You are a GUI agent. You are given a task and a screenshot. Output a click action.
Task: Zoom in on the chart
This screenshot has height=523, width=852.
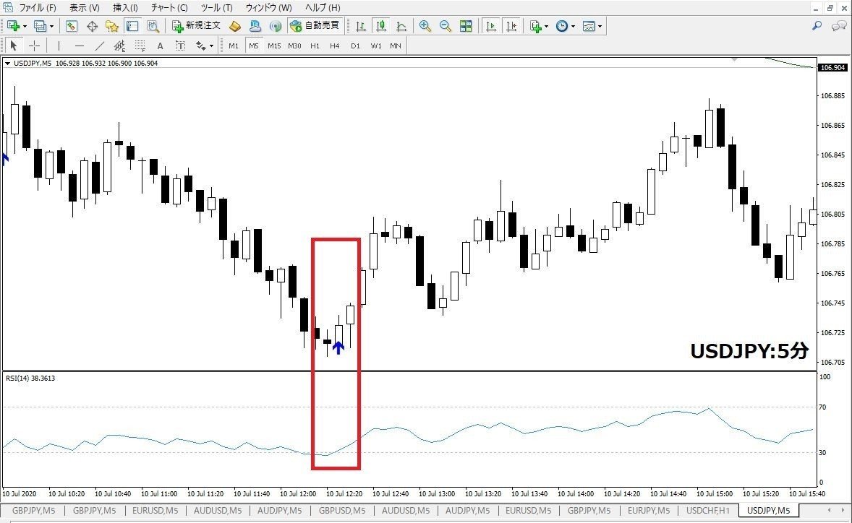[x=425, y=26]
